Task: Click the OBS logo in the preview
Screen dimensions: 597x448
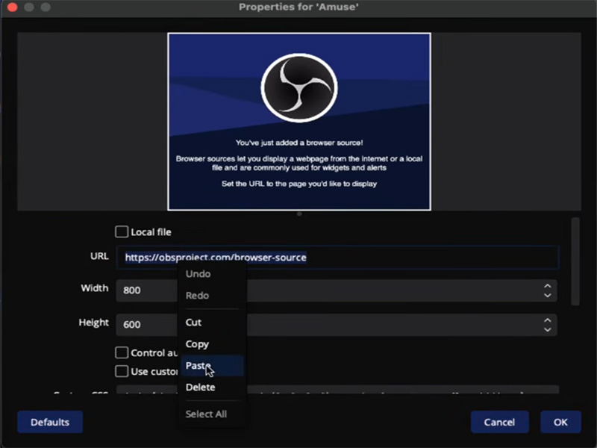Action: click(x=299, y=88)
